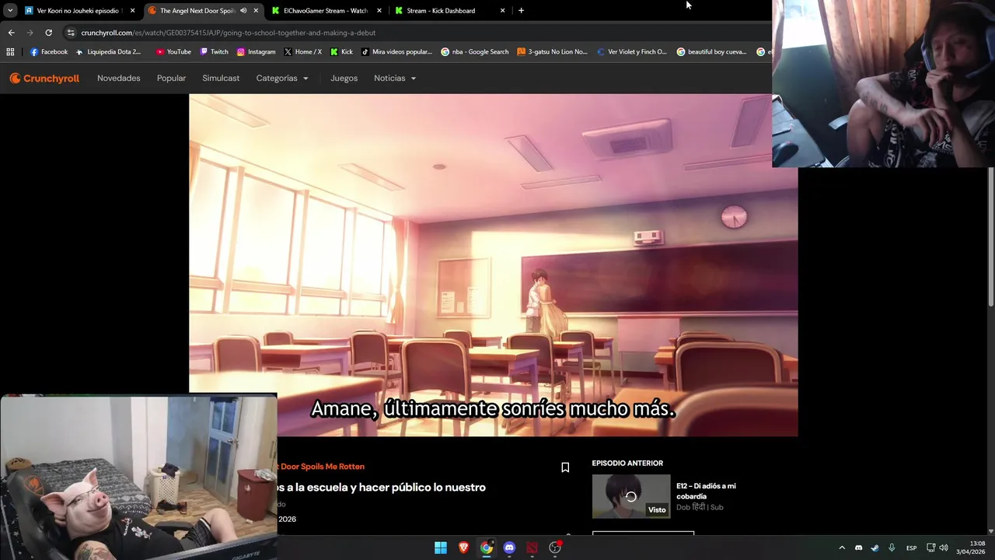Open the Windows Start menu
The image size is (995, 560).
click(441, 548)
